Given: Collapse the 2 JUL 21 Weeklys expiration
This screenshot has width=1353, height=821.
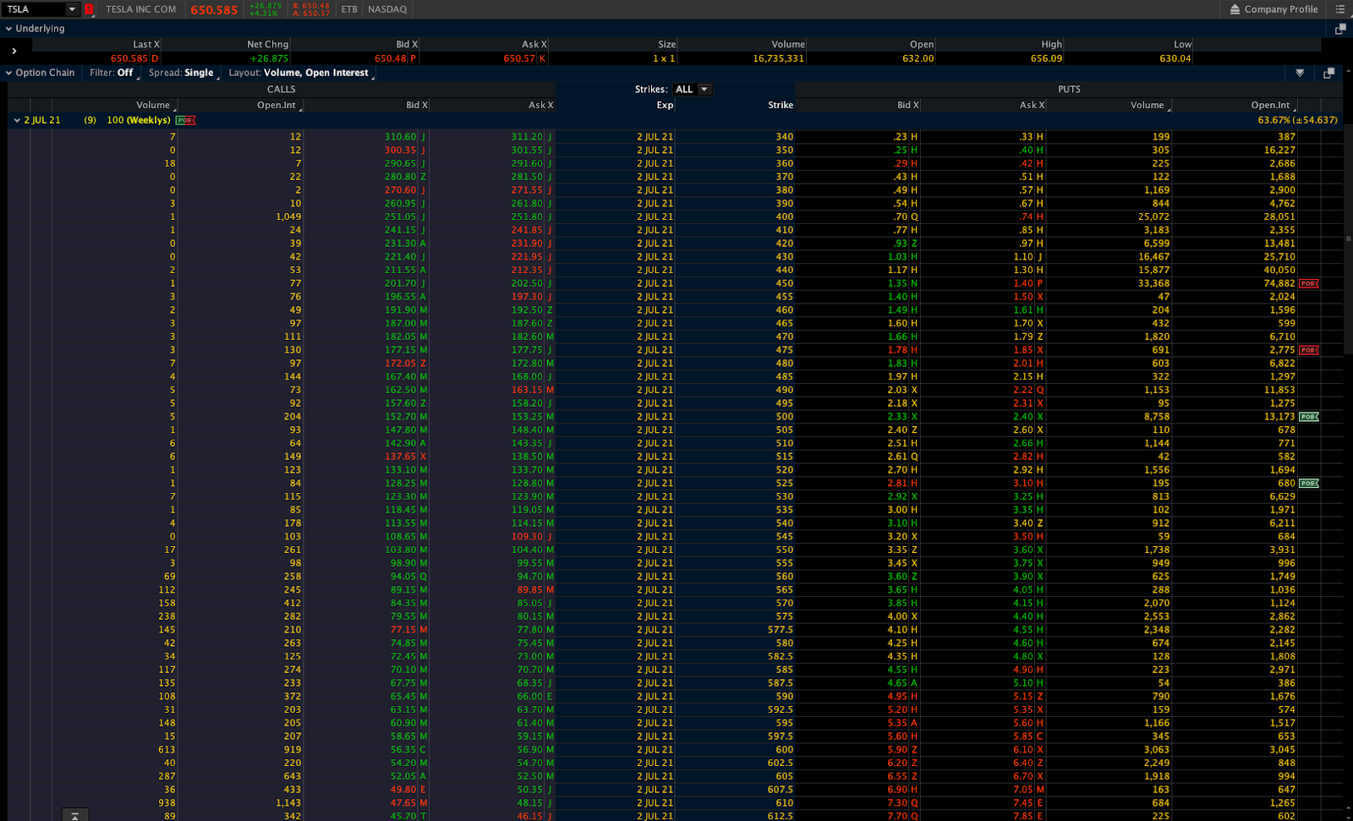Looking at the screenshot, I should point(16,120).
